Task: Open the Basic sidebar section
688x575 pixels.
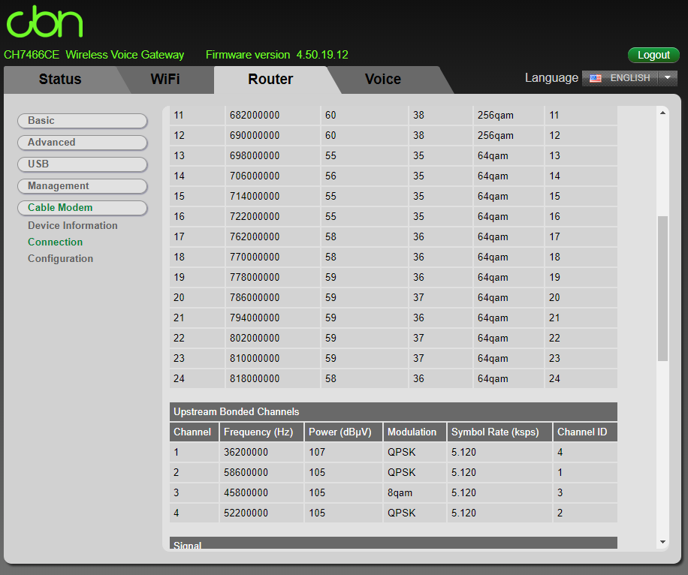Action: tap(83, 121)
